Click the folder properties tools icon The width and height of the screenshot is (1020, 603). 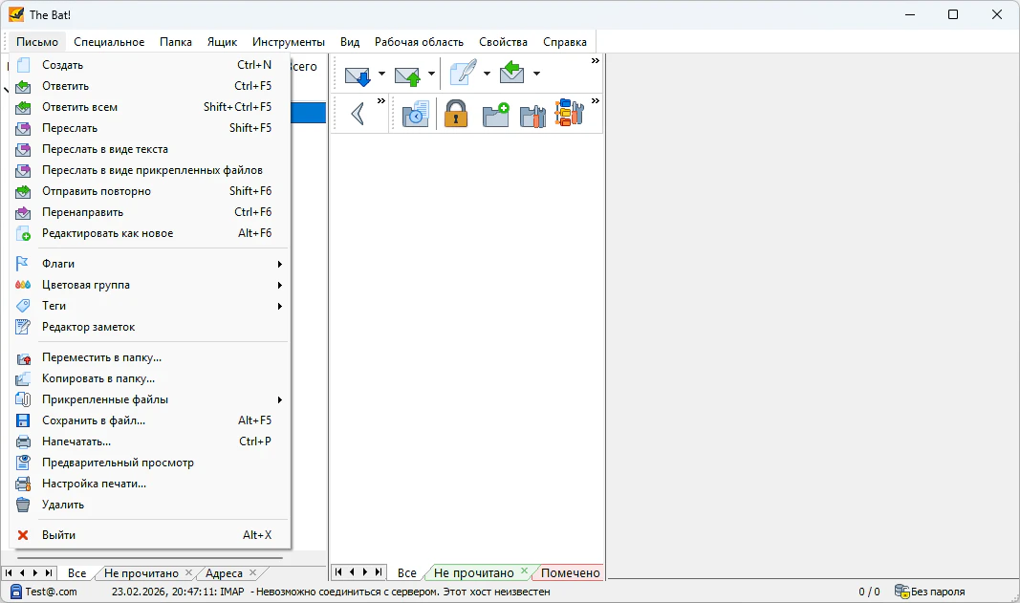pos(532,115)
